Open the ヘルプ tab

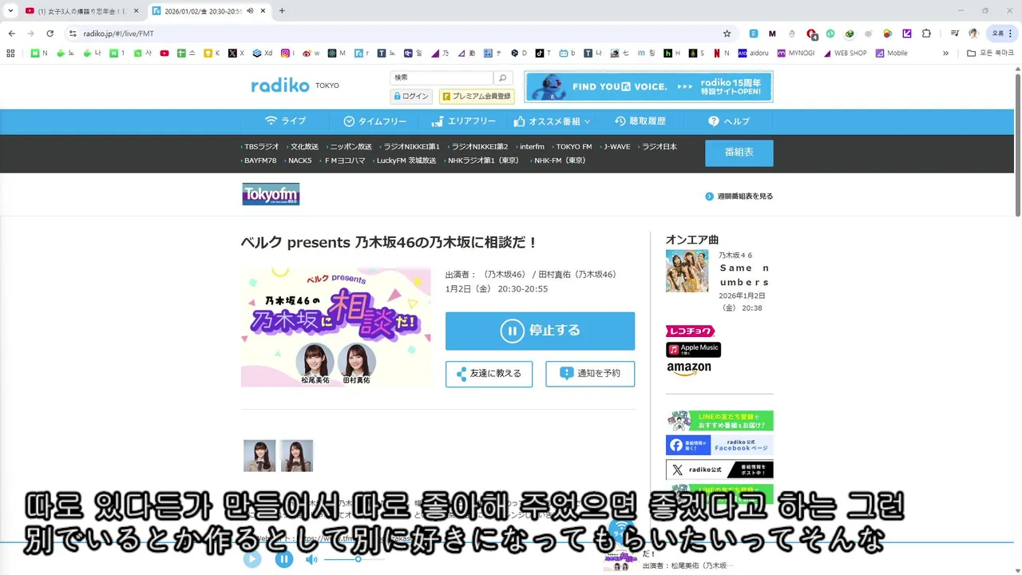tap(728, 121)
